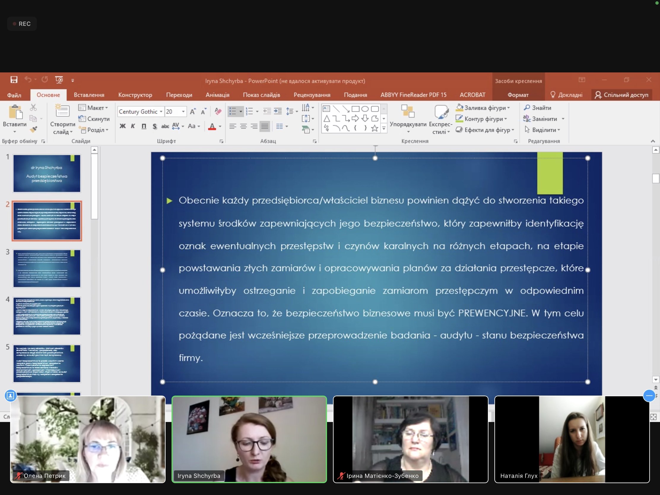The height and width of the screenshot is (495, 660).
Task: Expand Заливка фігури shape fill dropdown
Action: coord(508,108)
